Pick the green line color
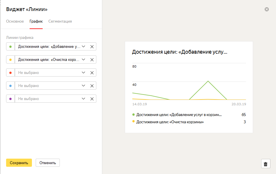The width and height of the screenshot is (276, 174). pyautogui.click(x=10, y=47)
